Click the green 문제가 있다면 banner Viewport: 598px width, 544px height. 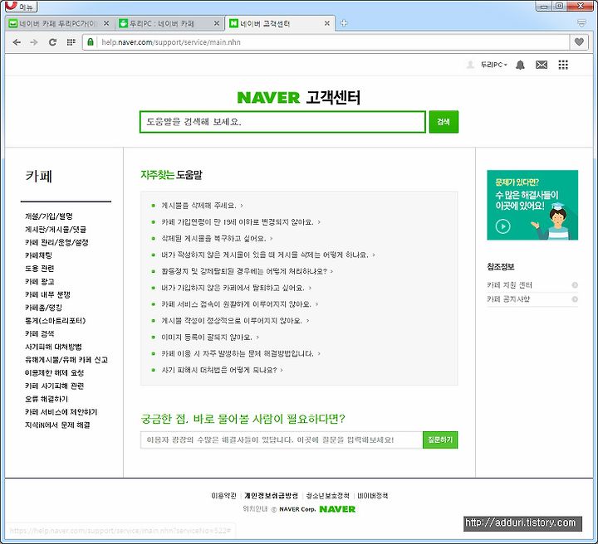[532, 205]
